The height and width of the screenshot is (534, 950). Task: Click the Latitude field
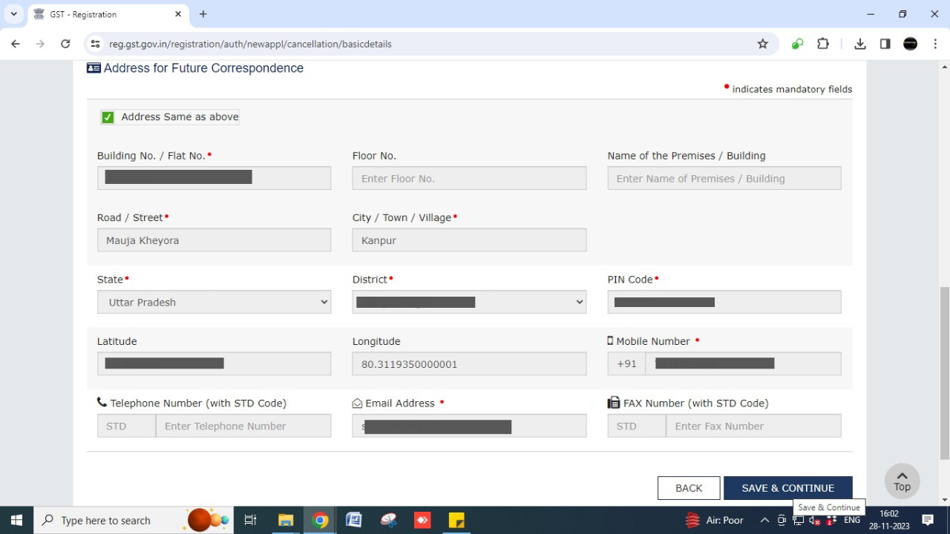[x=214, y=363]
